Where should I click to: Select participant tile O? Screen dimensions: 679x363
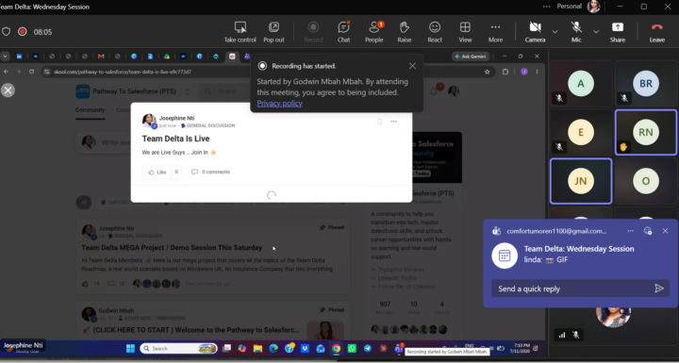pos(646,181)
